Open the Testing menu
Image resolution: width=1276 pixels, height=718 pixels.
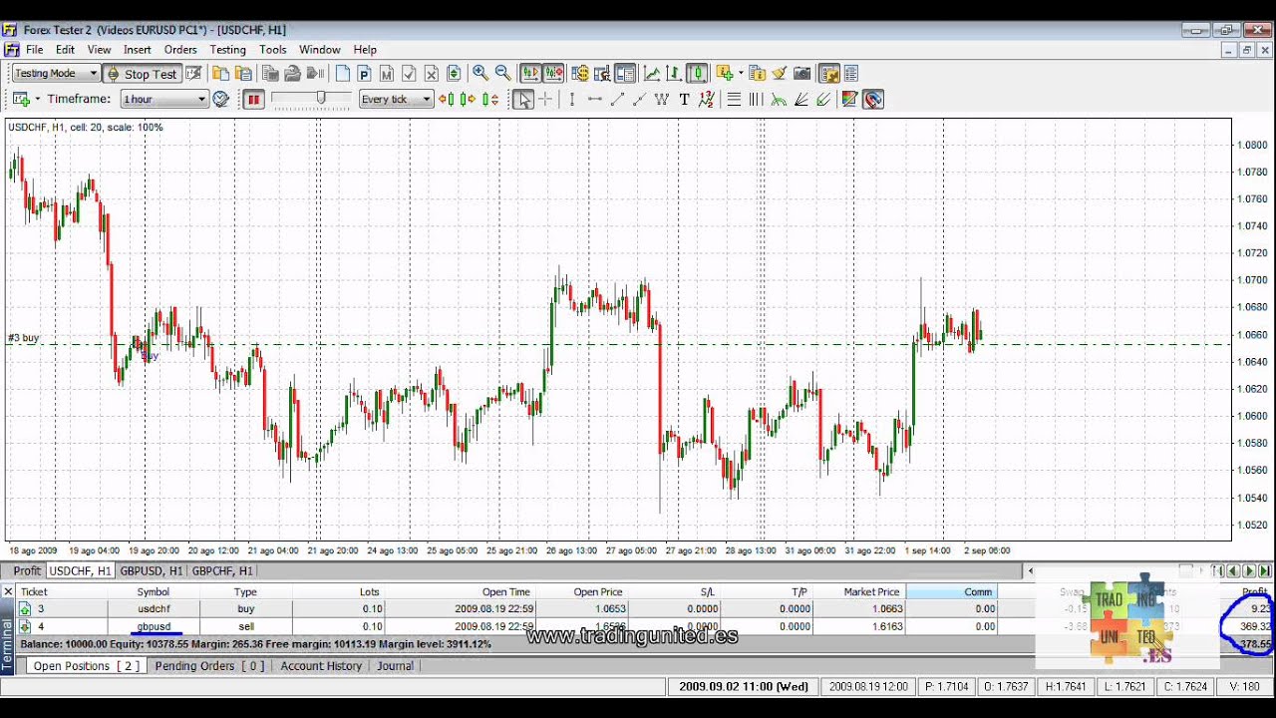pyautogui.click(x=227, y=49)
